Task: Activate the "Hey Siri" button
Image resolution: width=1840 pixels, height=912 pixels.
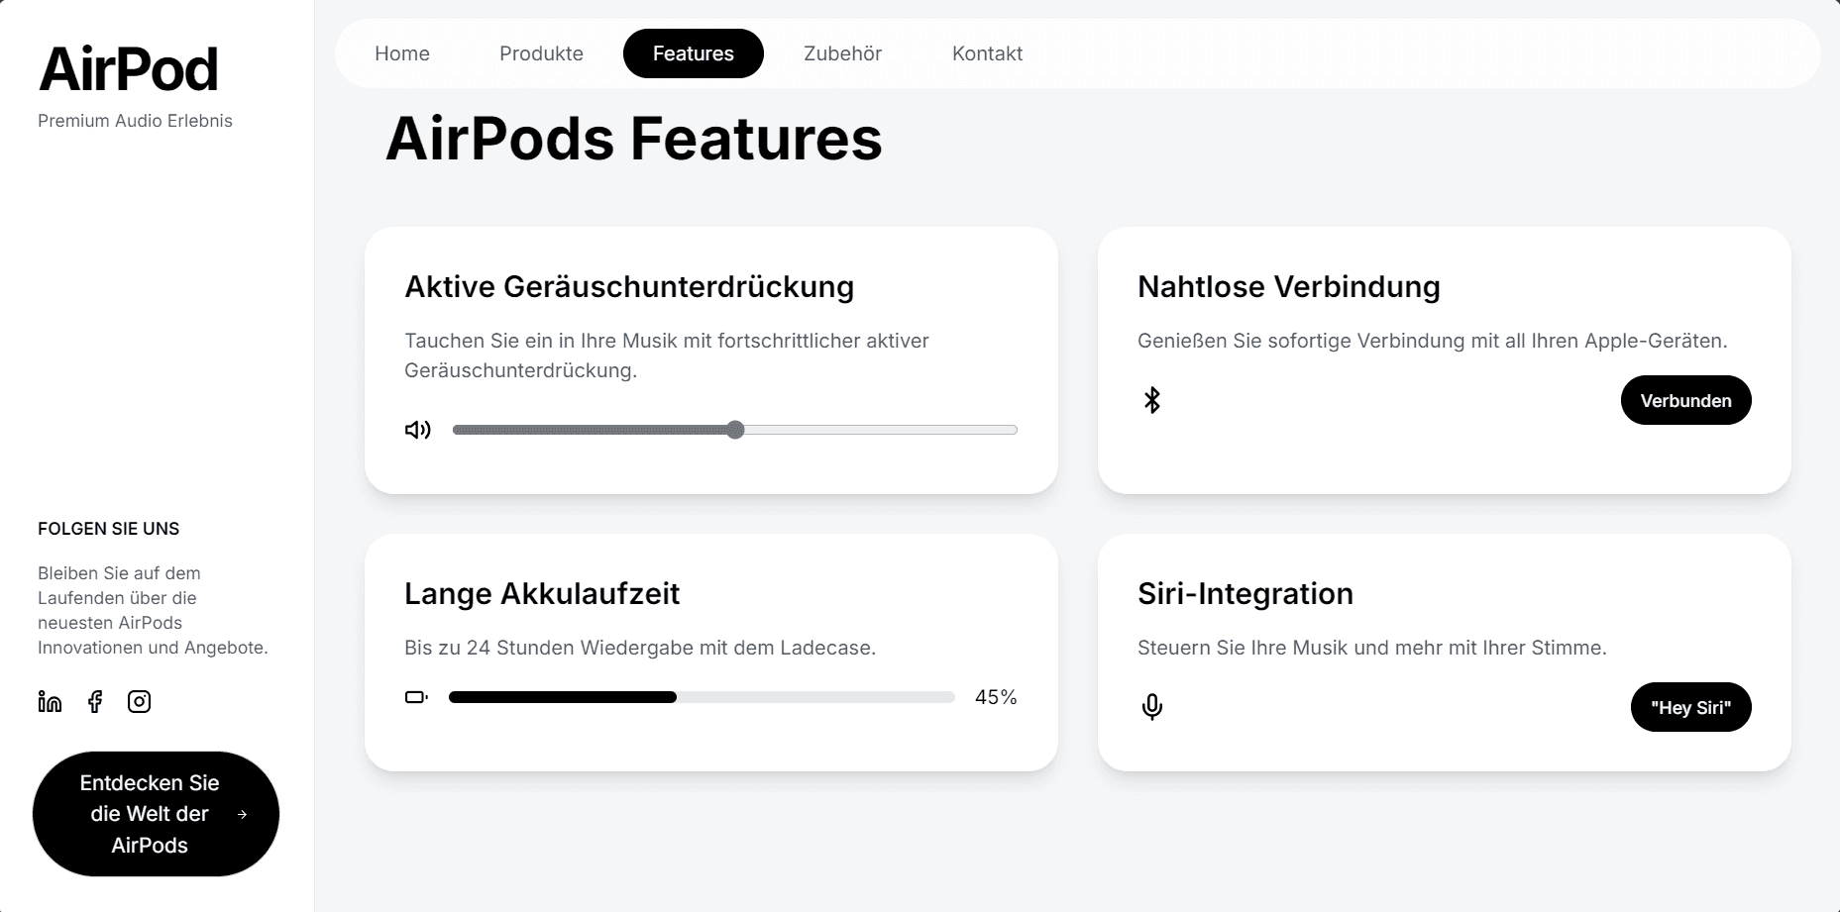Action: [x=1690, y=707]
